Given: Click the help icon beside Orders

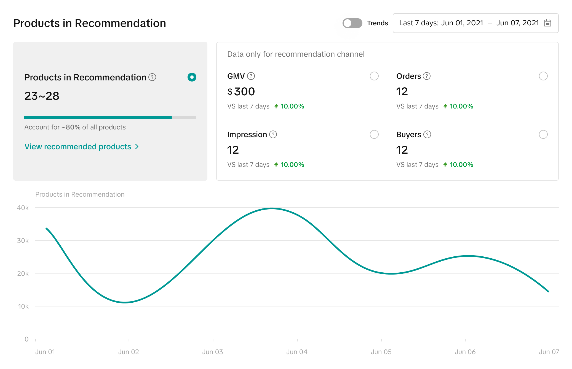Looking at the screenshot, I should point(427,76).
